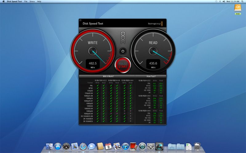Image resolution: width=246 pixels, height=153 pixels.
Task: Open the gear settings button
Action: pyautogui.click(x=123, y=51)
